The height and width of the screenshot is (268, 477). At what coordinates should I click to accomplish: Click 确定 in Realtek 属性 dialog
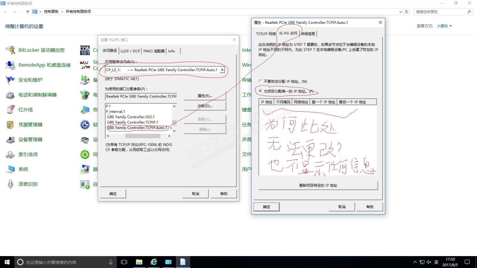266,207
